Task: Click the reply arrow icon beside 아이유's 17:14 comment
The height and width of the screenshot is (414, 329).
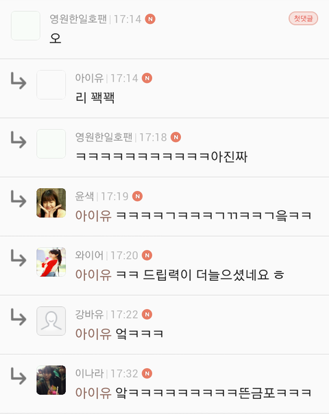Action: tap(19, 81)
